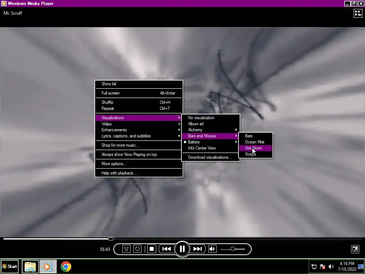Viewport: 365px width, 274px height.
Task: Expand the Bars and Waves submenu
Action: [x=211, y=136]
